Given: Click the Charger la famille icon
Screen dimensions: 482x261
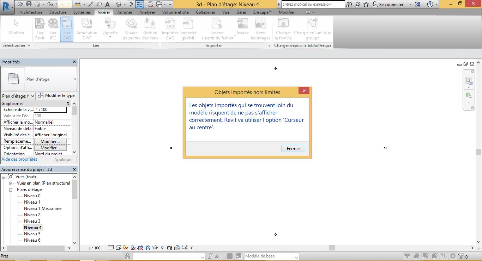Looking at the screenshot, I should (283, 29).
